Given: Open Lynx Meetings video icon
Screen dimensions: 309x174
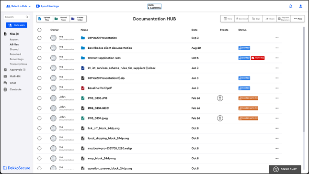Looking at the screenshot, I should click(x=38, y=6).
